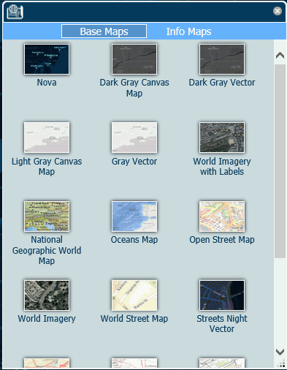The width and height of the screenshot is (287, 370).
Task: Click the vertical scrollbar thumb
Action: point(280,161)
